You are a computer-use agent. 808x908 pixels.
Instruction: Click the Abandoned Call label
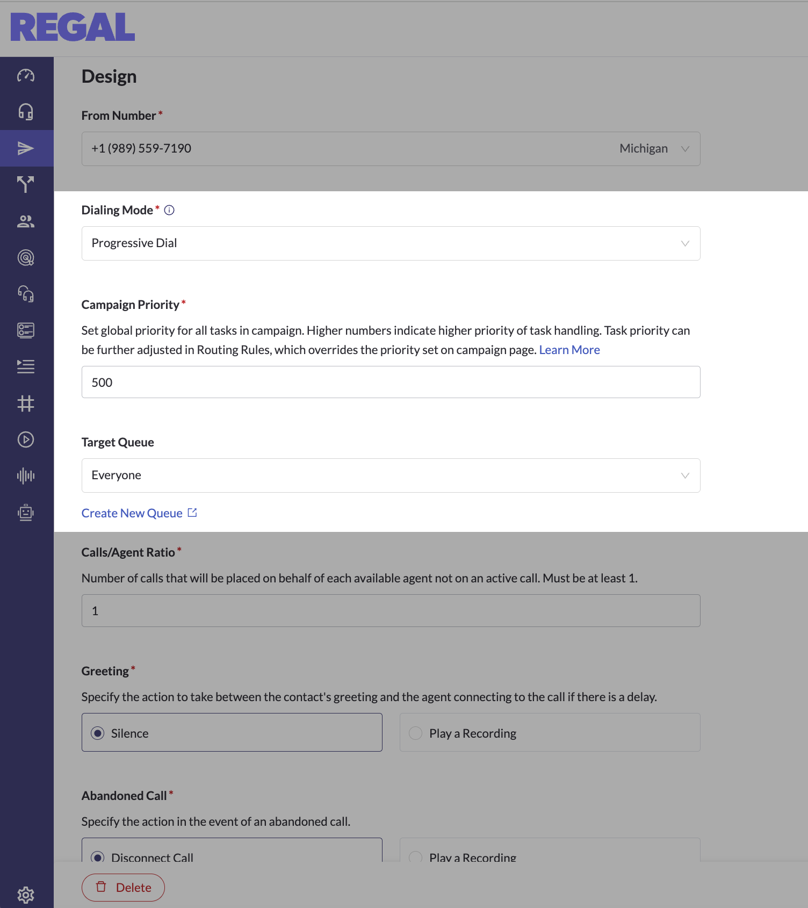tap(124, 796)
